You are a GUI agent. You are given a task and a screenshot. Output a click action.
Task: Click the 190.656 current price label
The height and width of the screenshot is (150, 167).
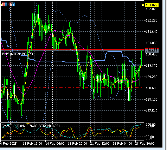pyautogui.click(x=152, y=51)
